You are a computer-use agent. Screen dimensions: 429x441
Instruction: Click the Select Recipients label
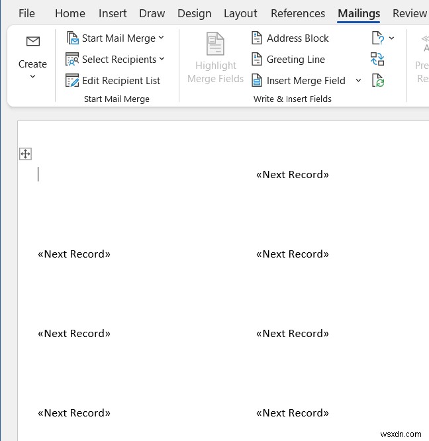click(x=119, y=60)
